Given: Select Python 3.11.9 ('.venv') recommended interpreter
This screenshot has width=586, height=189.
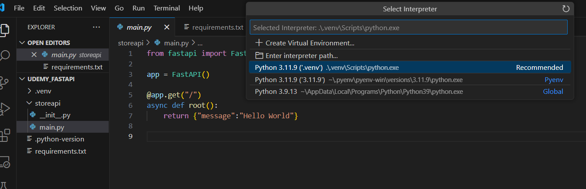Looking at the screenshot, I should (x=410, y=67).
